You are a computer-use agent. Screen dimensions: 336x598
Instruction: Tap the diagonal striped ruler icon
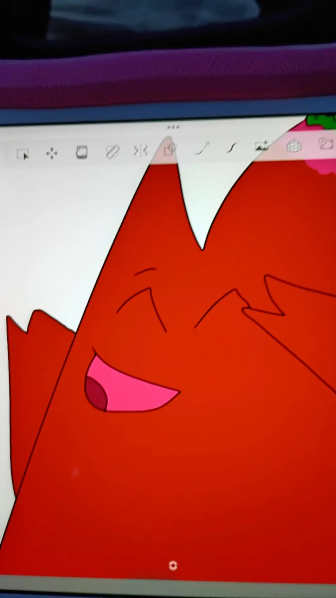pyautogui.click(x=112, y=152)
